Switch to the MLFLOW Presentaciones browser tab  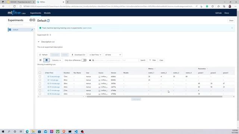[21, 2]
